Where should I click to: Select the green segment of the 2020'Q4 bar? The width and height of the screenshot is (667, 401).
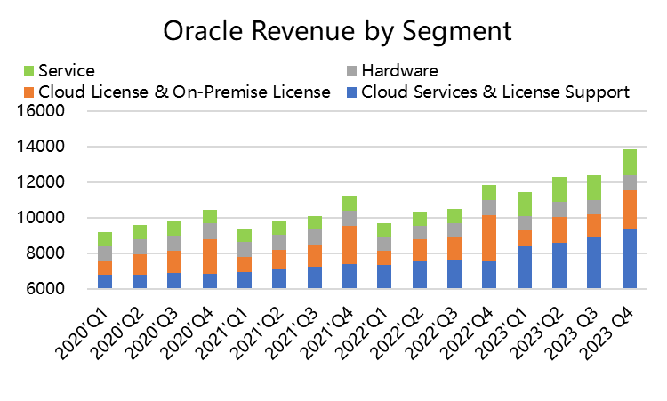[x=210, y=216]
